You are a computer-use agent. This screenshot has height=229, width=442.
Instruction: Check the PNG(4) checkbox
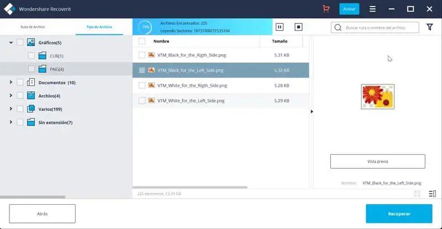point(31,69)
